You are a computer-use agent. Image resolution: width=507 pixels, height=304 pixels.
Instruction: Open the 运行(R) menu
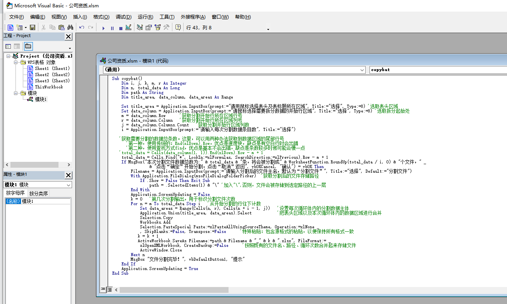click(x=145, y=17)
